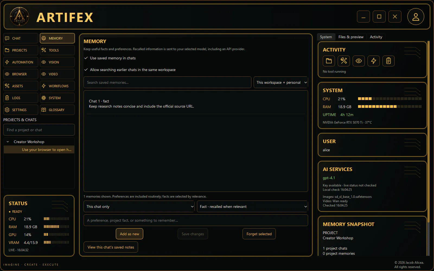This screenshot has width=434, height=271.
Task: Click the 1 project chats entry
Action: 335,248
